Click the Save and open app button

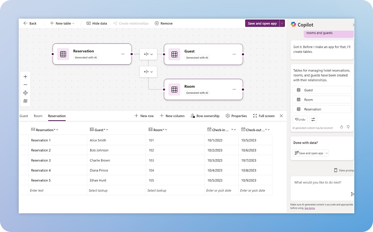click(x=262, y=23)
